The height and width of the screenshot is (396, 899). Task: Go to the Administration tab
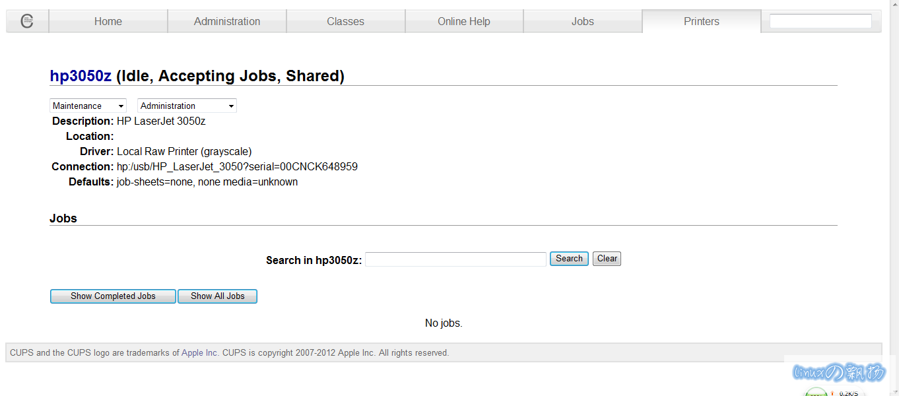pyautogui.click(x=227, y=21)
